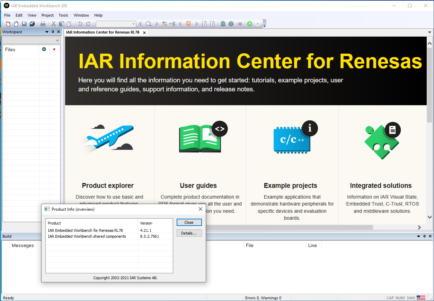Click Details... in Product Info dialog
The height and width of the screenshot is (301, 434).
point(189,233)
